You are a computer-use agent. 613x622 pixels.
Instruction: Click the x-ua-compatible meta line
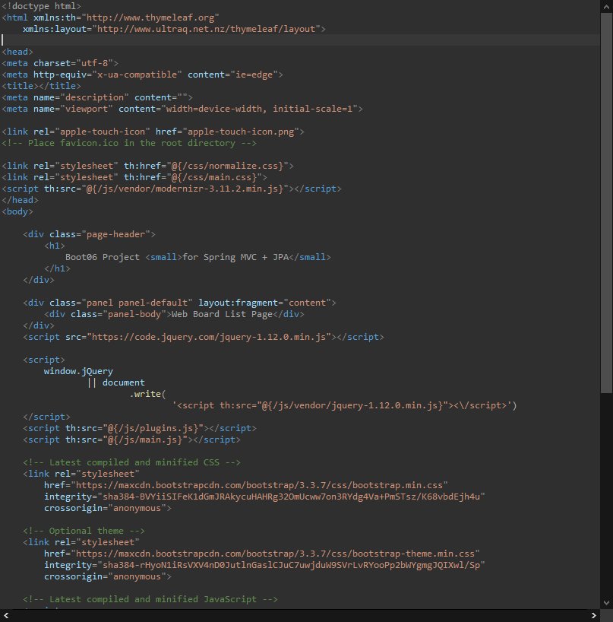(x=142, y=75)
